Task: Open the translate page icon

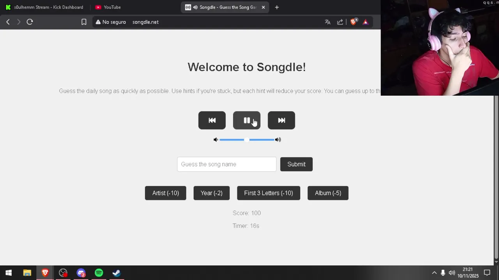Action: click(x=327, y=22)
